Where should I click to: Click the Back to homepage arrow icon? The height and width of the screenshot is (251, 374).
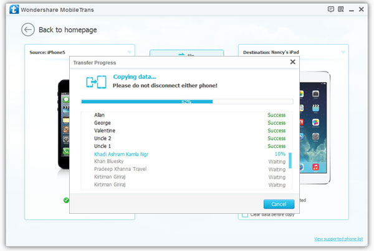(28, 30)
